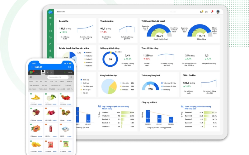
Task: Tap the sync arrows icon in the phone header
Action: 69,67
